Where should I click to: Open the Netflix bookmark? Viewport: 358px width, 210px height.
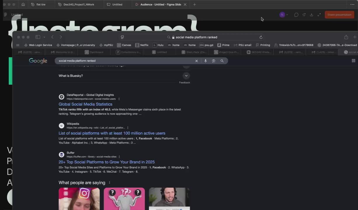(142, 45)
